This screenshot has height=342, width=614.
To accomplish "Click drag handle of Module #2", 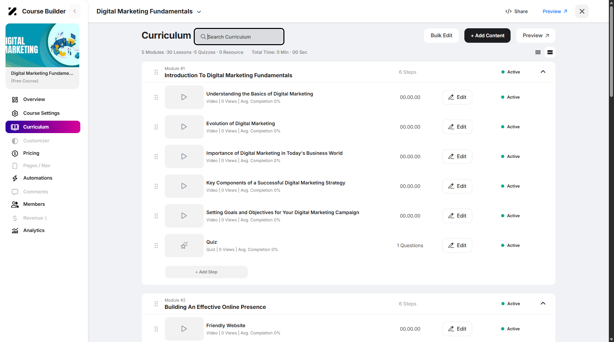I will click(156, 304).
